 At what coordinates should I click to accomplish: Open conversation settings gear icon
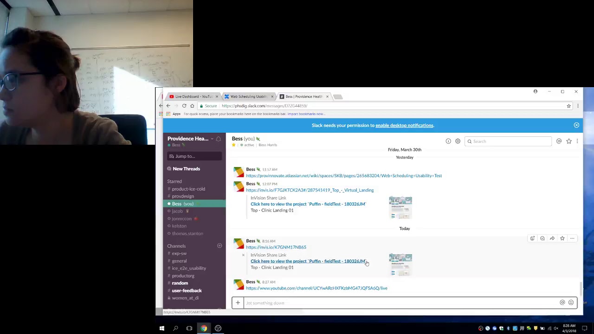(458, 141)
